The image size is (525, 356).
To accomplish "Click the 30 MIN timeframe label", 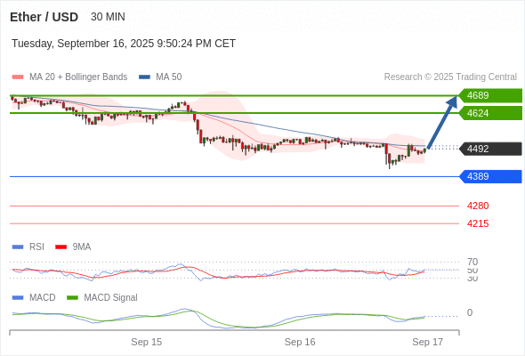I will [108, 17].
